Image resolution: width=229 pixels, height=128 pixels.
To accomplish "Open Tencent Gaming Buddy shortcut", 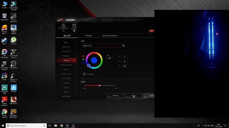I will [4, 30].
